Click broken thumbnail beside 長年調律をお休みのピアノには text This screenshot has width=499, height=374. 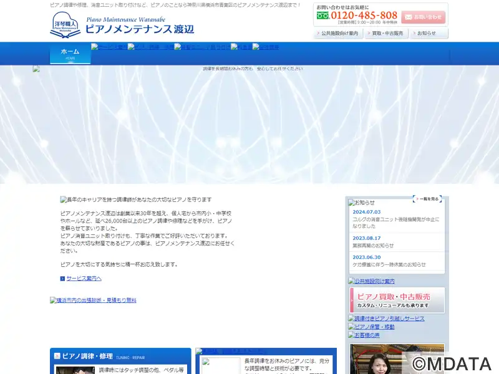221,366
